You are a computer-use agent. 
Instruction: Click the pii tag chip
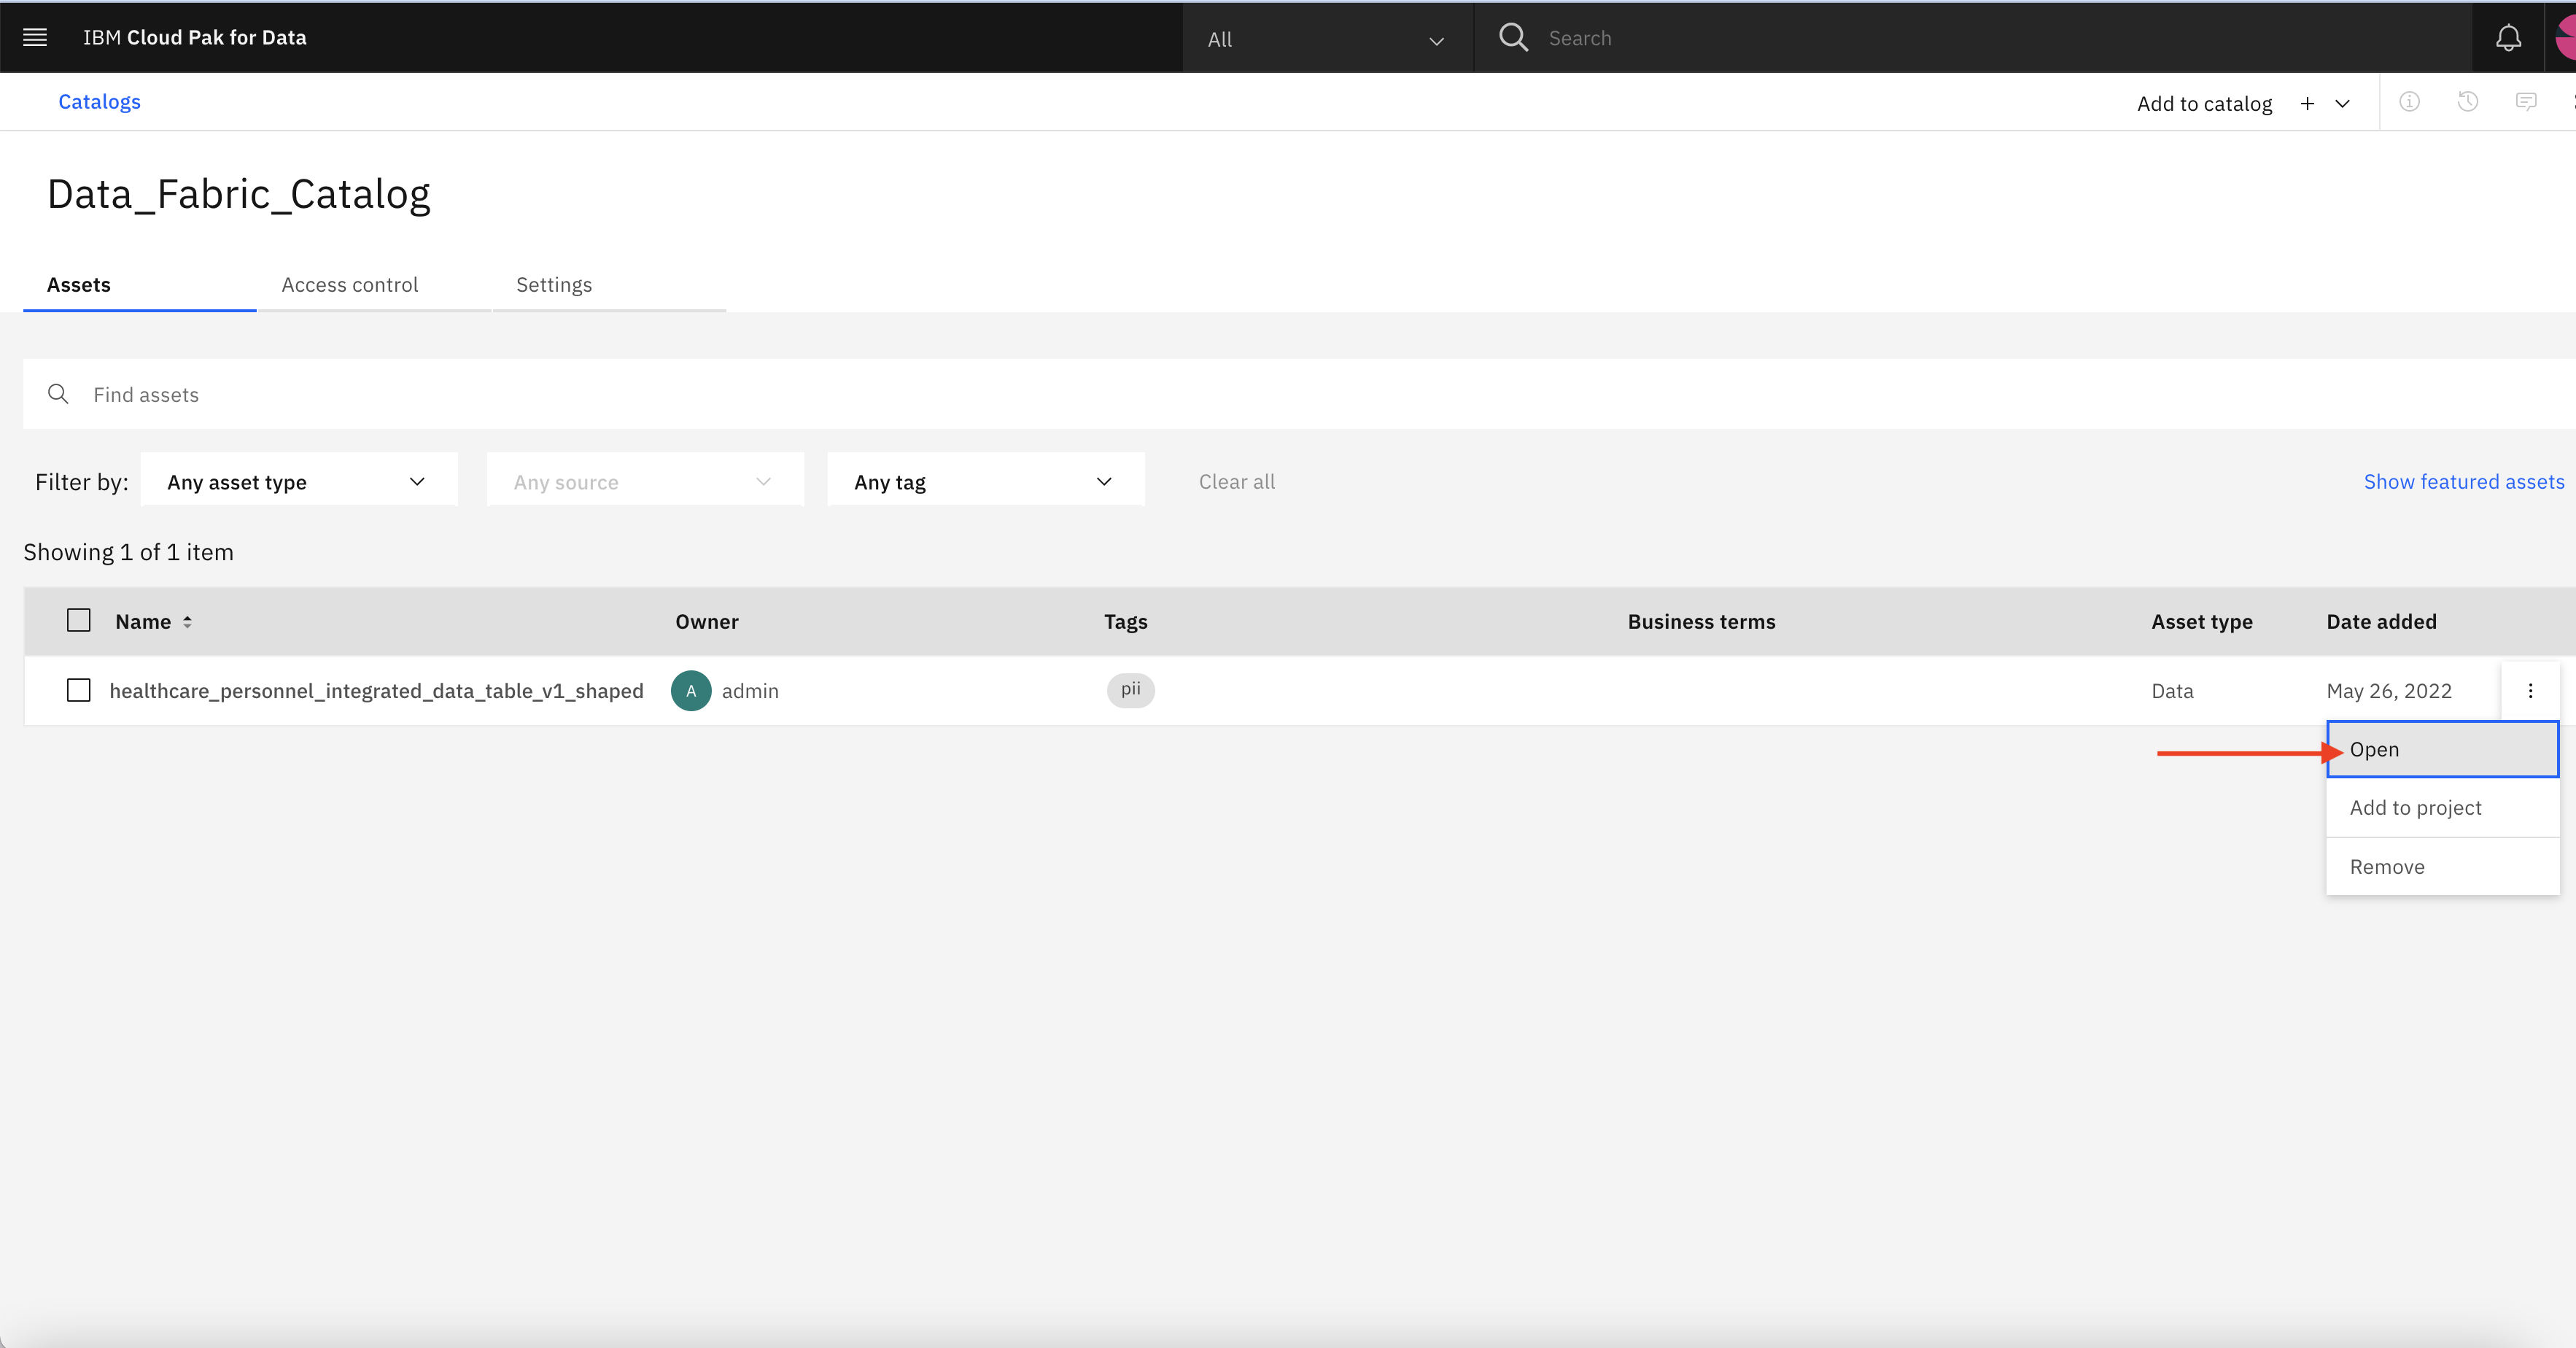pyautogui.click(x=1130, y=690)
